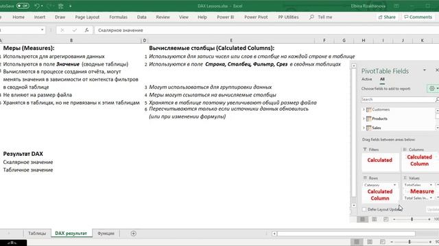Open the Review ribbon tab

pos(163,17)
